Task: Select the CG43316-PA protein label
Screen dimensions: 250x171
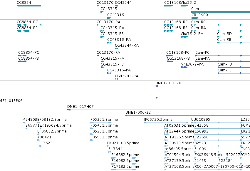Action: tap(119, 70)
